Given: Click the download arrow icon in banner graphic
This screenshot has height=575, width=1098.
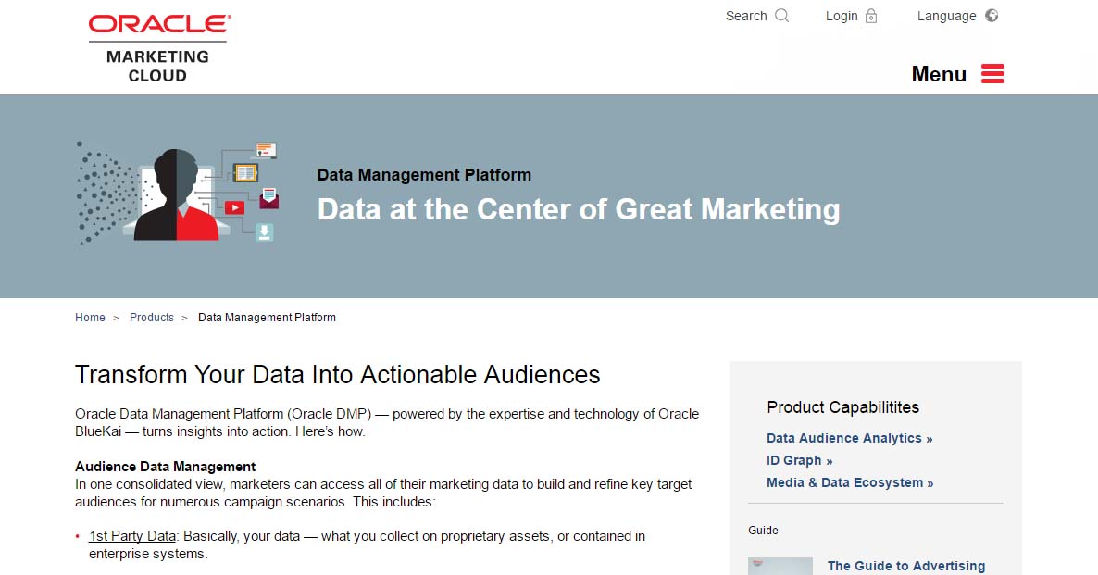Looking at the screenshot, I should click(x=265, y=231).
